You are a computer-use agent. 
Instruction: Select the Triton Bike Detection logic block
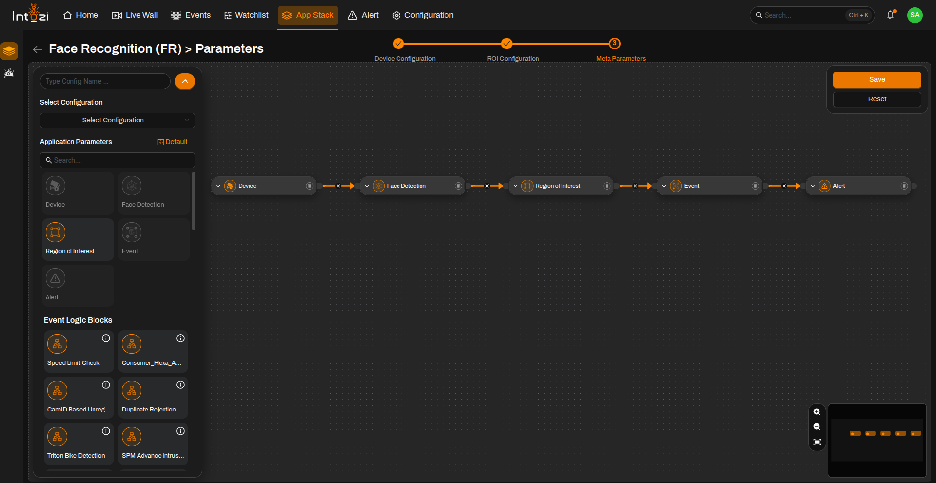click(79, 444)
